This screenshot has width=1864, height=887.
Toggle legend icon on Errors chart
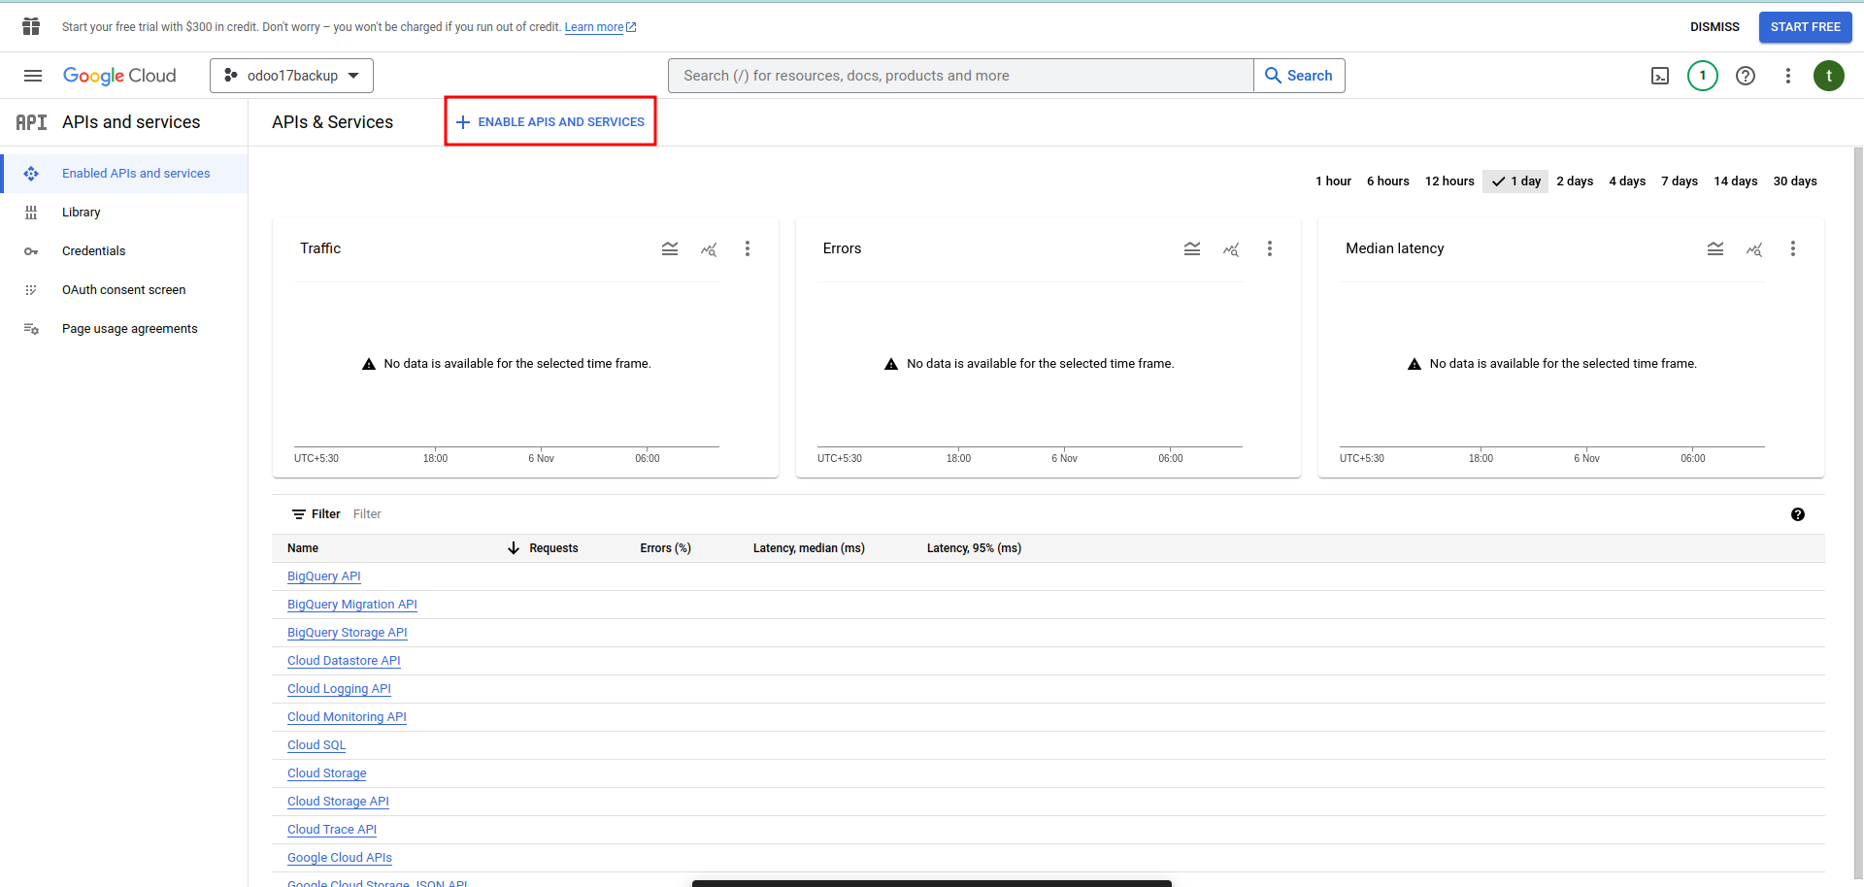click(1192, 249)
